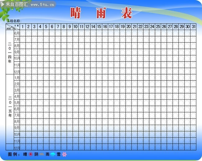Click the red 雨 title character

[101, 13]
